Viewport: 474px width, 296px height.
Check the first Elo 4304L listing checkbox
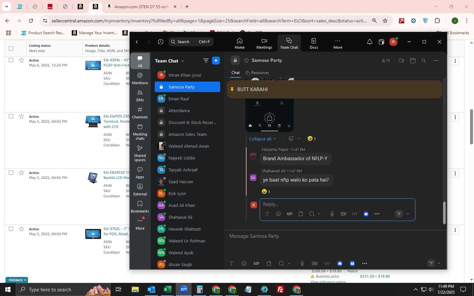pos(11,60)
